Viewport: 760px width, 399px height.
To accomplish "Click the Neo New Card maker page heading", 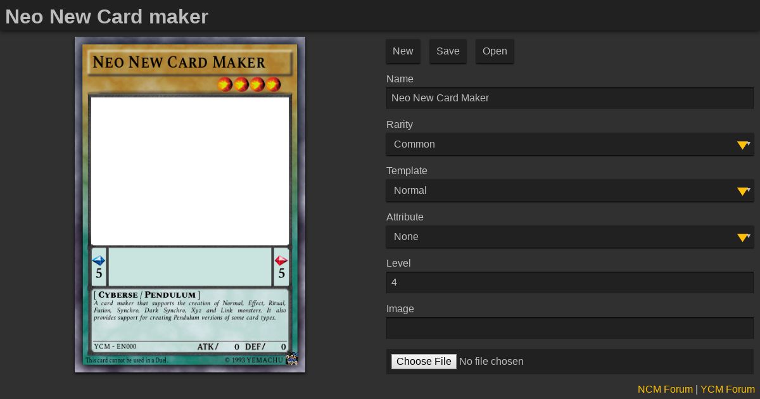I will coord(106,16).
